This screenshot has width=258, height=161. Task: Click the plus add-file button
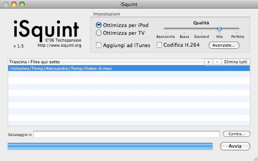click(208, 62)
